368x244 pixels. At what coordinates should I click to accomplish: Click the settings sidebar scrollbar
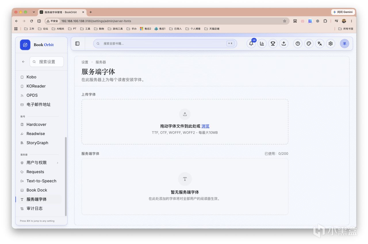pyautogui.click(x=66, y=176)
